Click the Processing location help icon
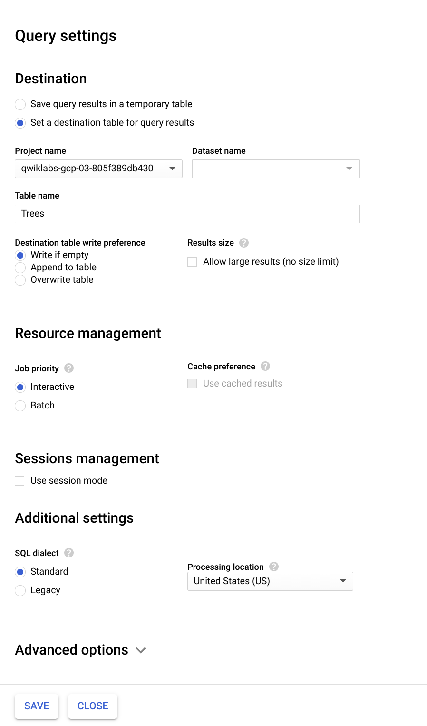 [x=273, y=567]
